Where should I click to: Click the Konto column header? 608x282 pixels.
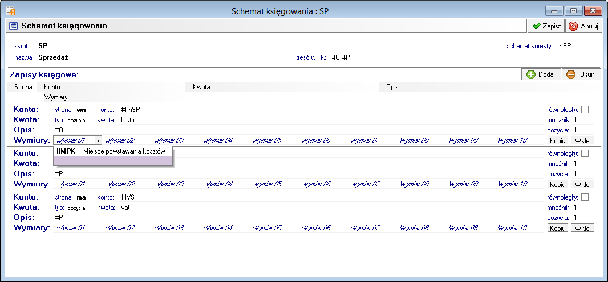[52, 88]
